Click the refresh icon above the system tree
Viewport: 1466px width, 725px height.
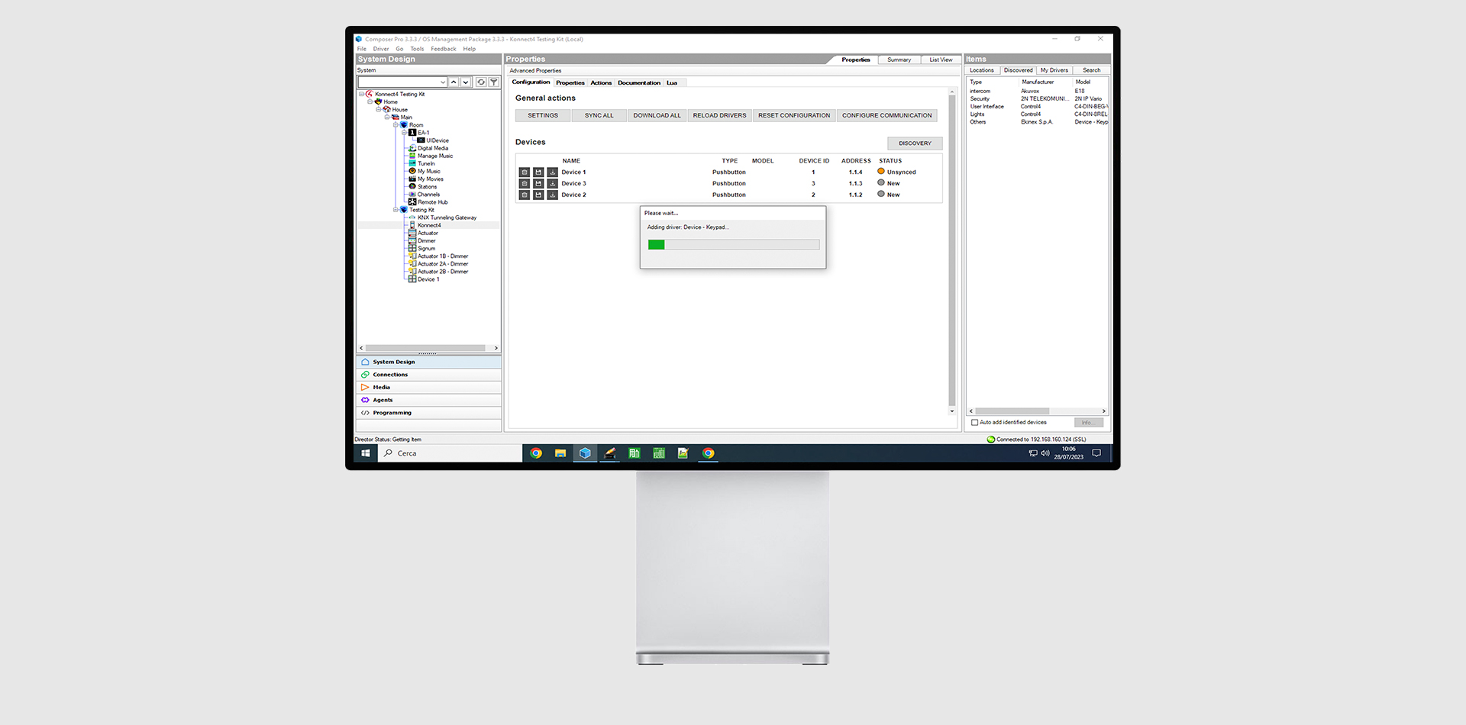481,82
